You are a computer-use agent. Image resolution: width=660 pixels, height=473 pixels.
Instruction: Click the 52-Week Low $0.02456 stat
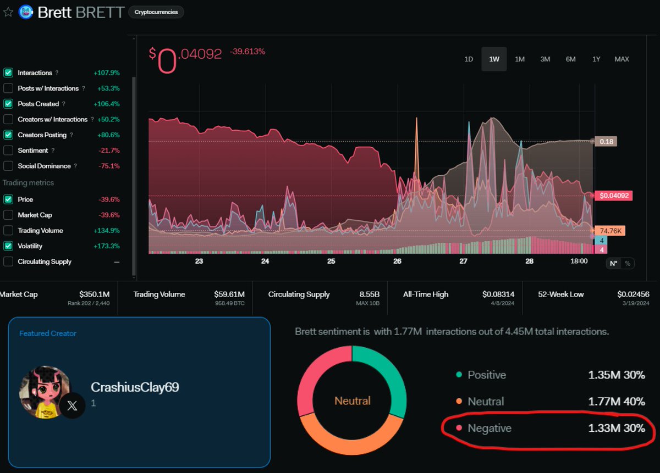coord(593,298)
